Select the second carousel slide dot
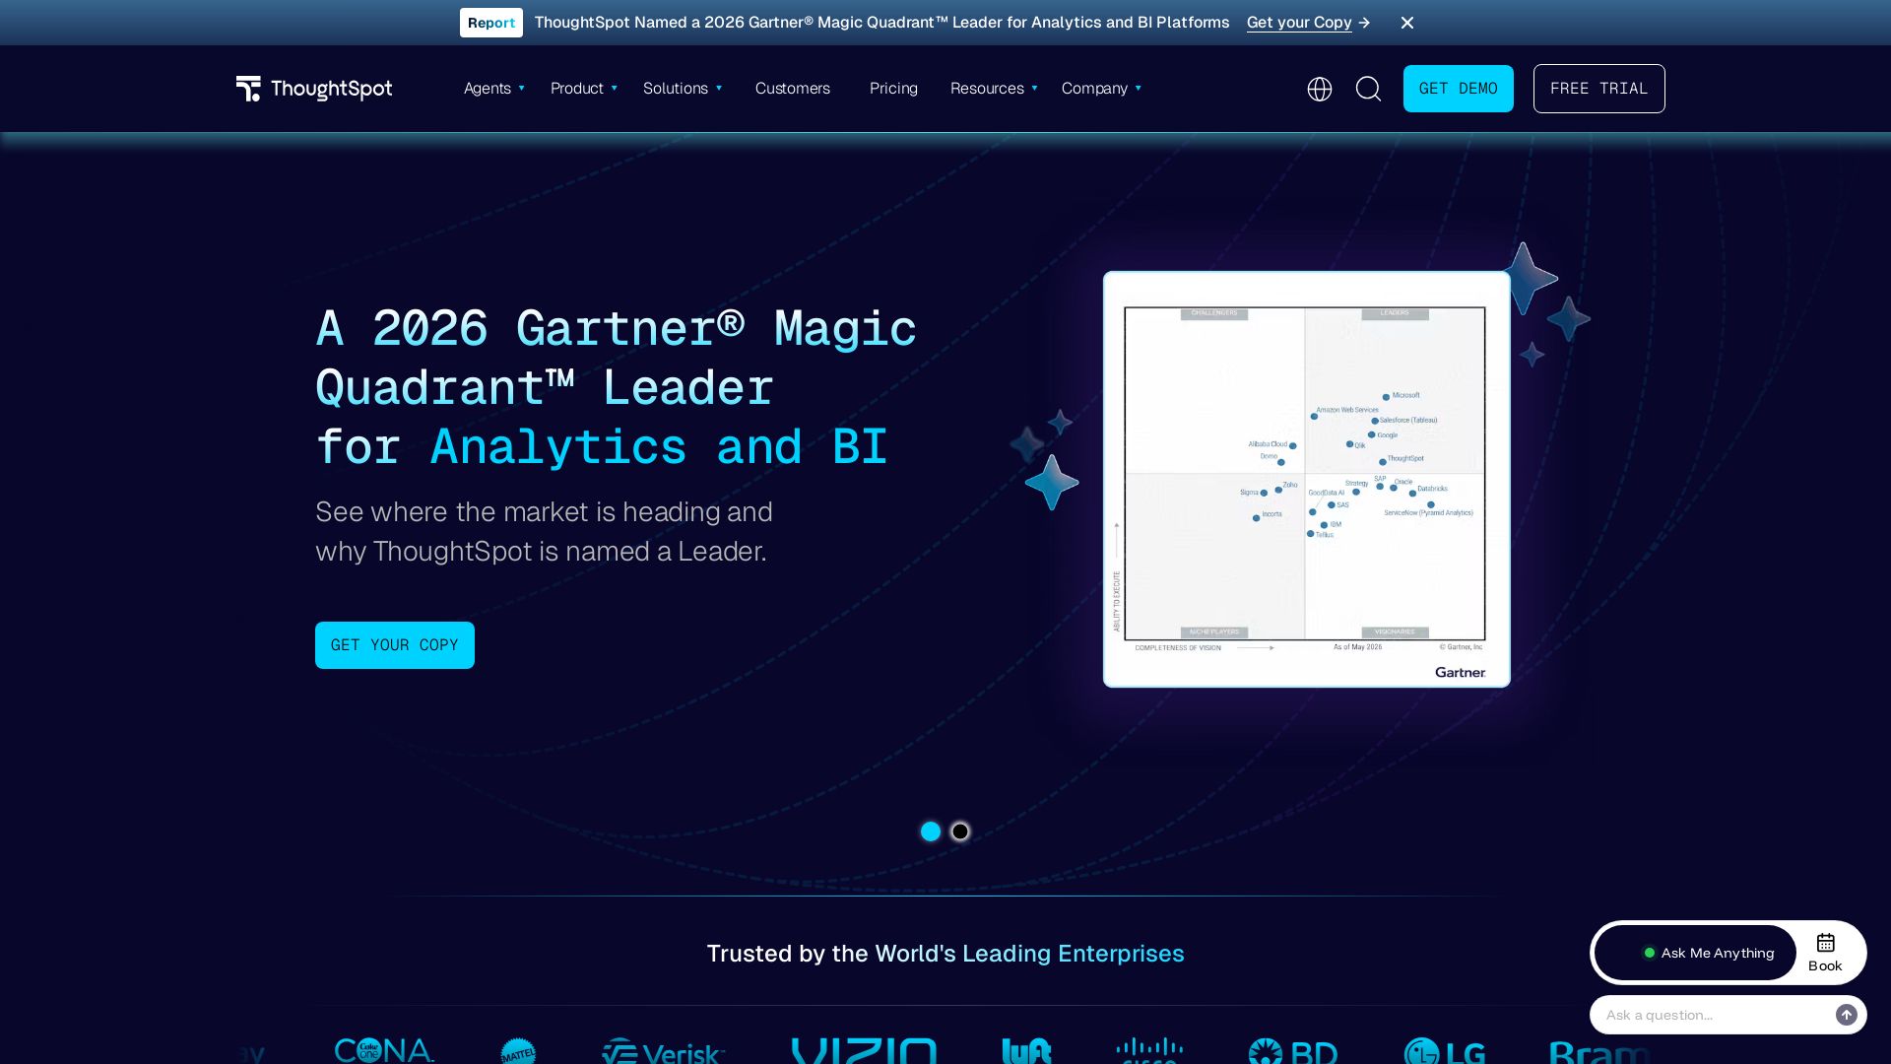This screenshot has height=1064, width=1891. point(960,831)
